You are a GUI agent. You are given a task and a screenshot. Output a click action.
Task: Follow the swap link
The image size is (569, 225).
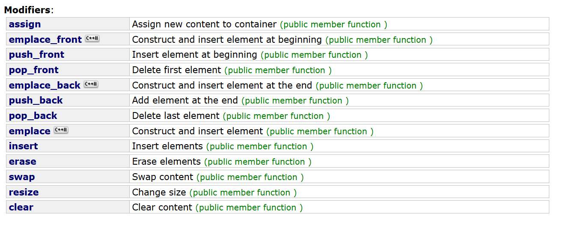click(22, 177)
